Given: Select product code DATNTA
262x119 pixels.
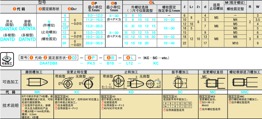Looking at the screenshot, I should click(x=28, y=29).
